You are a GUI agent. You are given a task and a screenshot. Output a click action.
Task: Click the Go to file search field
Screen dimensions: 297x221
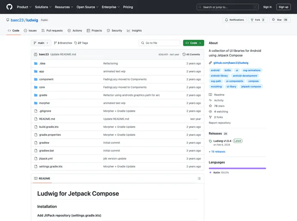159,43
